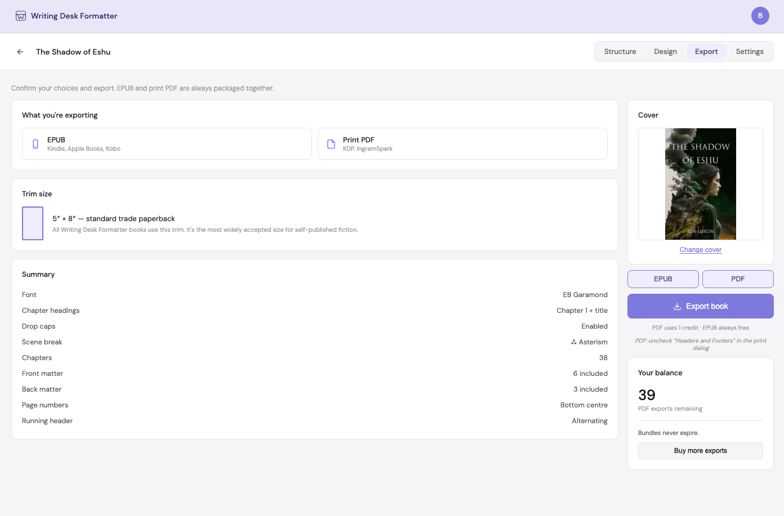Click the Scene break row label
This screenshot has height=516, width=784.
click(42, 342)
